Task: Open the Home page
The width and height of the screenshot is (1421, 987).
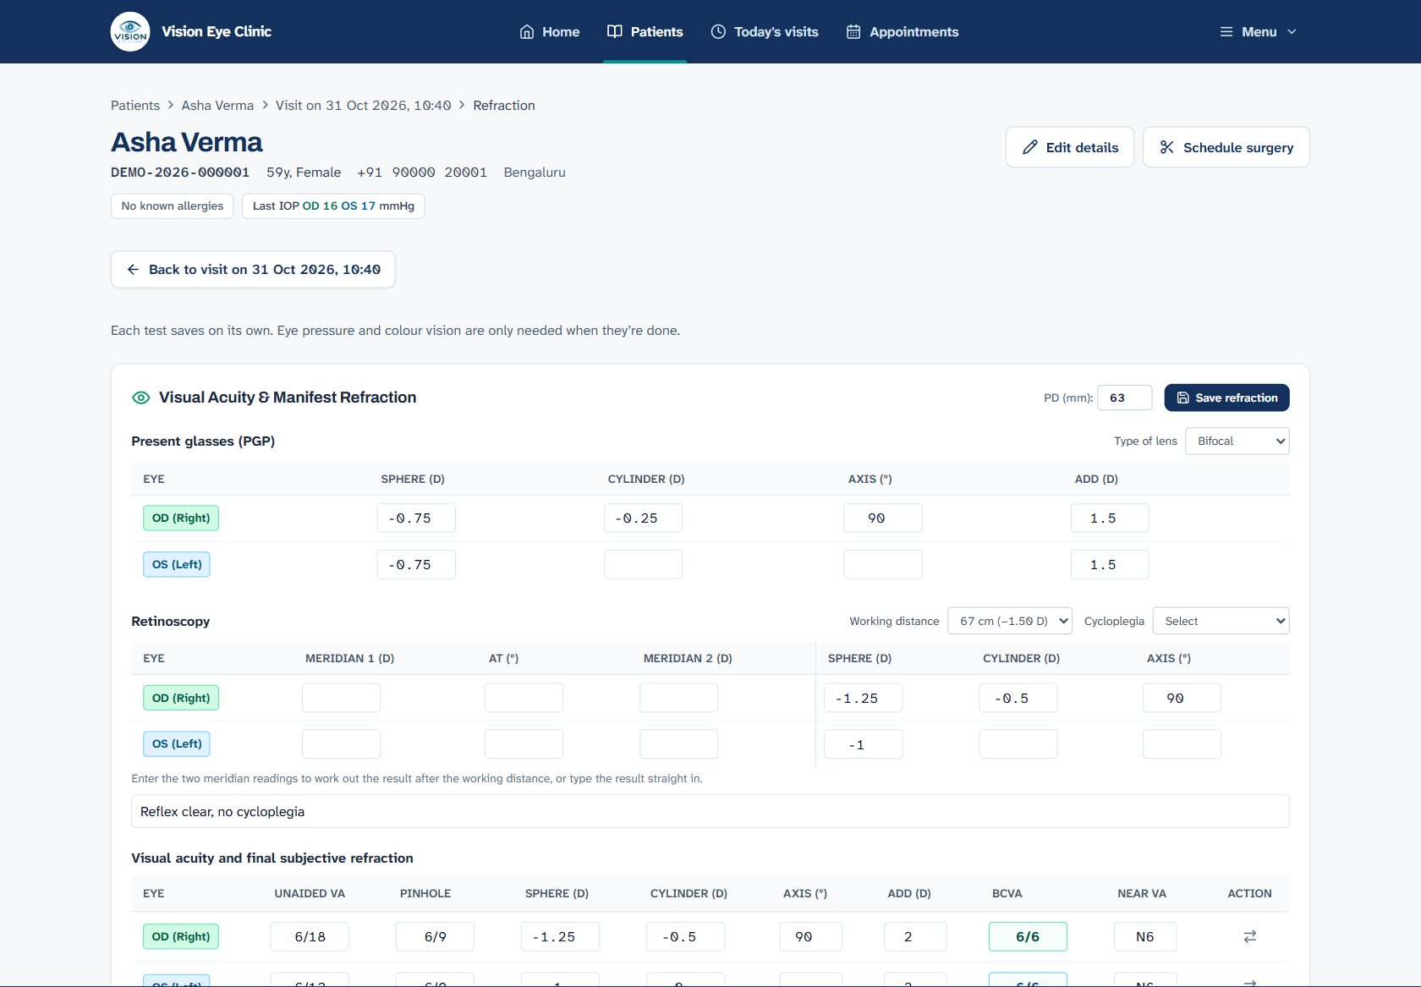Action: [x=550, y=31]
